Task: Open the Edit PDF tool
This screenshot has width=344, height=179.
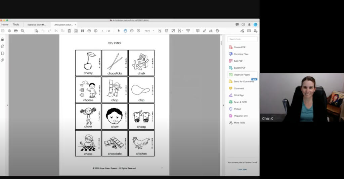Action: click(x=236, y=61)
